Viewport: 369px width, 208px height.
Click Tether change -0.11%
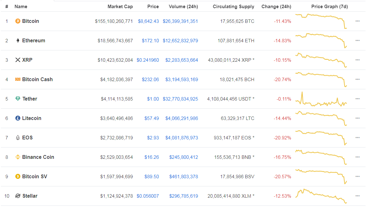point(284,99)
